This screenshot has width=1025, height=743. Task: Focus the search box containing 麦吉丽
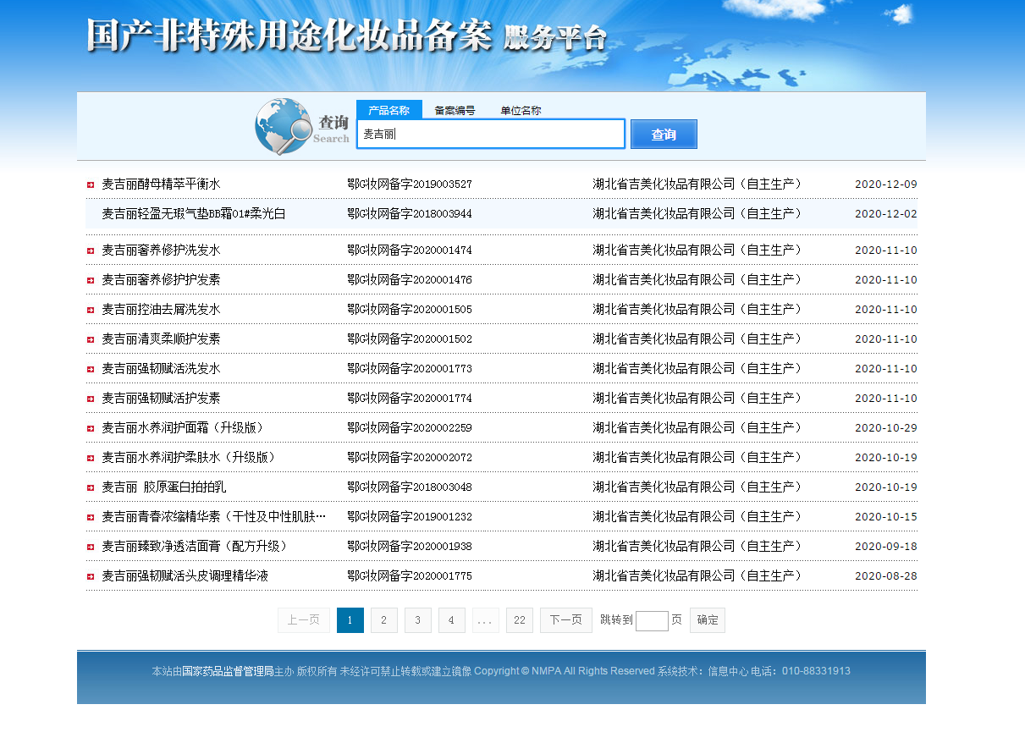(491, 134)
